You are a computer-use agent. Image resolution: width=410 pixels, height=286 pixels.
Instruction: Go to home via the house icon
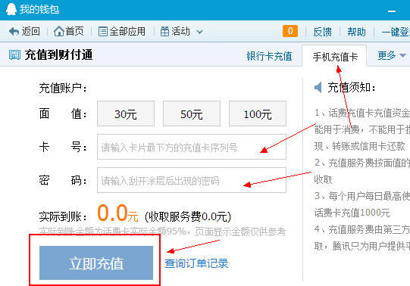59,31
